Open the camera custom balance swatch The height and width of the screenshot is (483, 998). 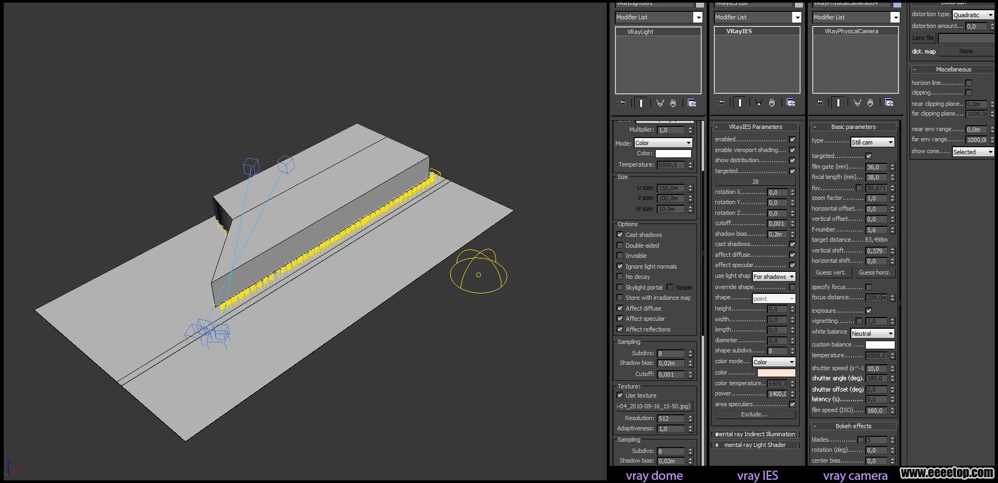click(x=880, y=345)
